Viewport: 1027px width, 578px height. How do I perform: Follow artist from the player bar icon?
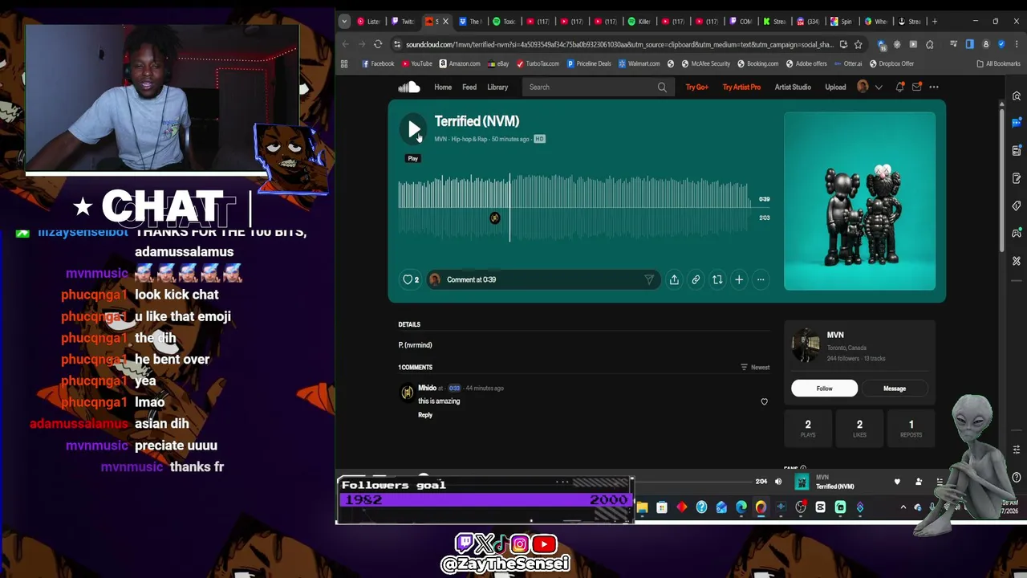click(919, 482)
